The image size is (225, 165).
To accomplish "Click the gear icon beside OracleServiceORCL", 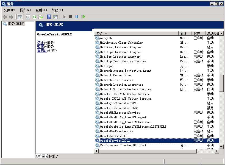I will pos(98,136).
